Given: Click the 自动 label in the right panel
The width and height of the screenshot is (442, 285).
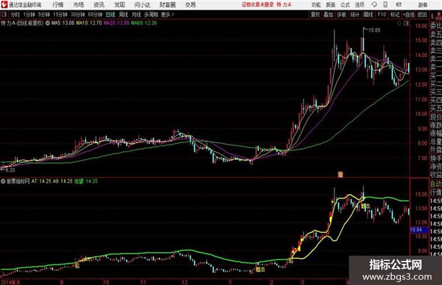Looking at the screenshot, I should [x=436, y=184].
